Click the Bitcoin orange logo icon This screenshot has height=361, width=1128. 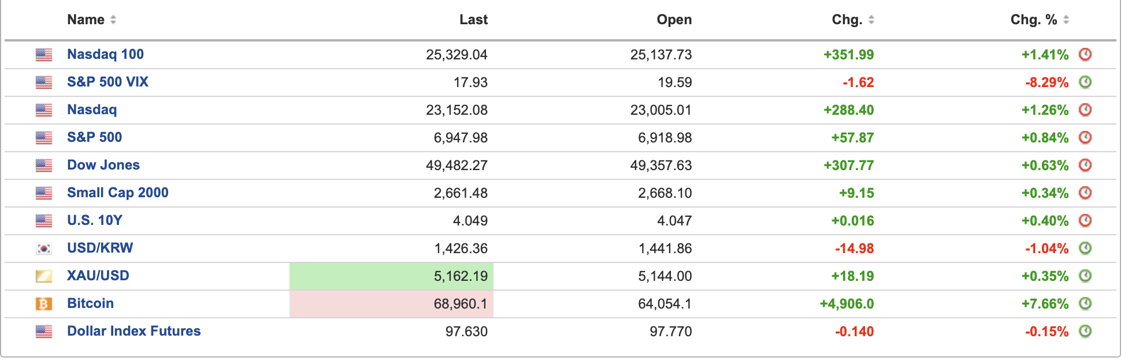(44, 304)
